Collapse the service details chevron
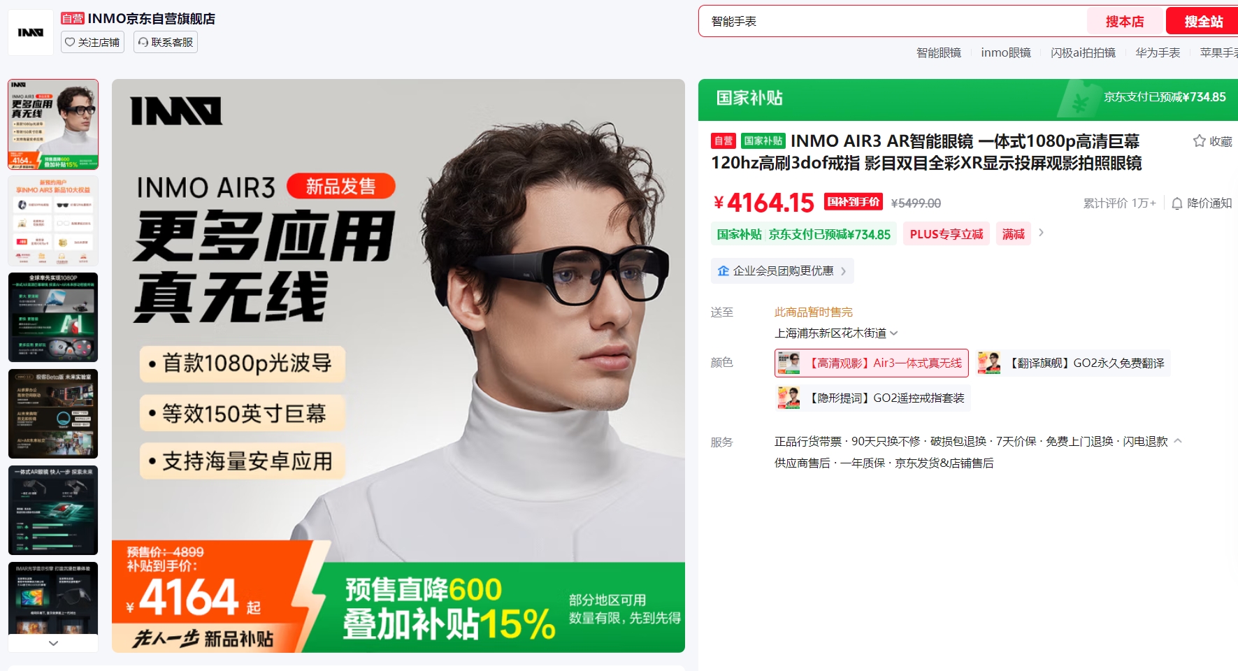Image resolution: width=1238 pixels, height=671 pixels. pos(1178,441)
